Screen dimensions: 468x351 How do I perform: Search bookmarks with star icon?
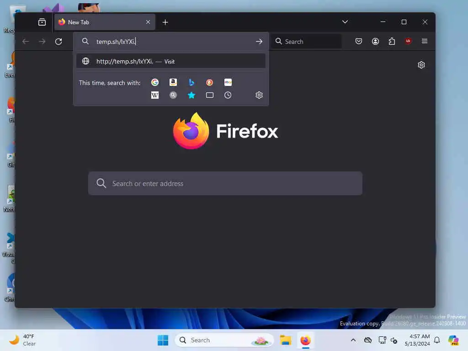point(191,95)
